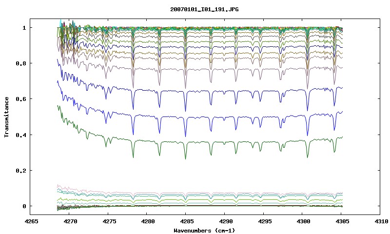Click the y-axis tick label 0.8

[21, 63]
